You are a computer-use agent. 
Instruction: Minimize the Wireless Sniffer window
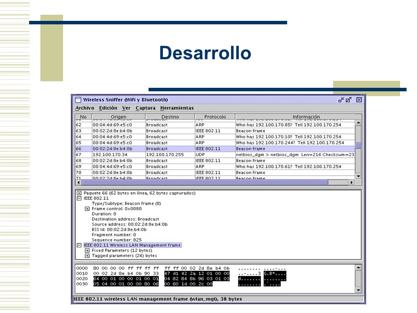[341, 100]
